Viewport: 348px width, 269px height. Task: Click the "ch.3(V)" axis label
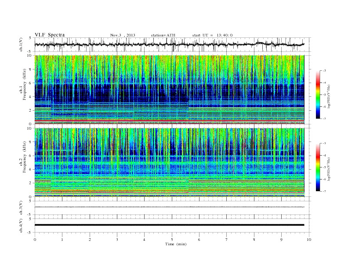pyautogui.click(x=21, y=208)
